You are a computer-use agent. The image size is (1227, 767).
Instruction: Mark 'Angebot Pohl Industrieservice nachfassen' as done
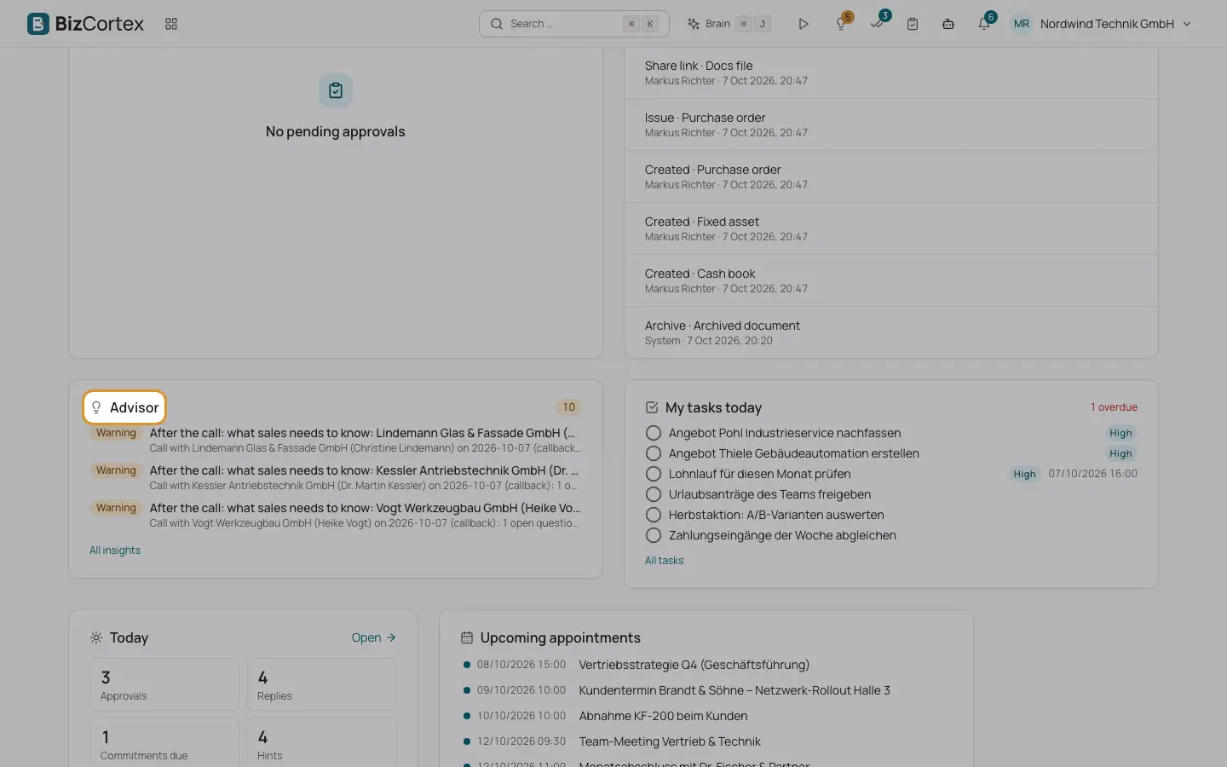pos(654,433)
